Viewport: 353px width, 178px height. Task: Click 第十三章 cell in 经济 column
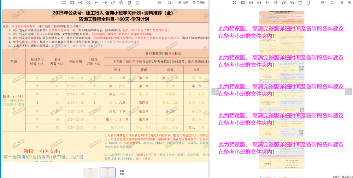[117, 127]
